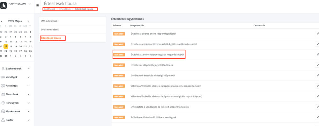Open Pénzügyek menu item

12,103
